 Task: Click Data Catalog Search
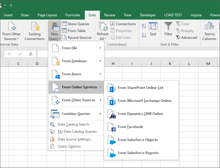(x=76, y=124)
